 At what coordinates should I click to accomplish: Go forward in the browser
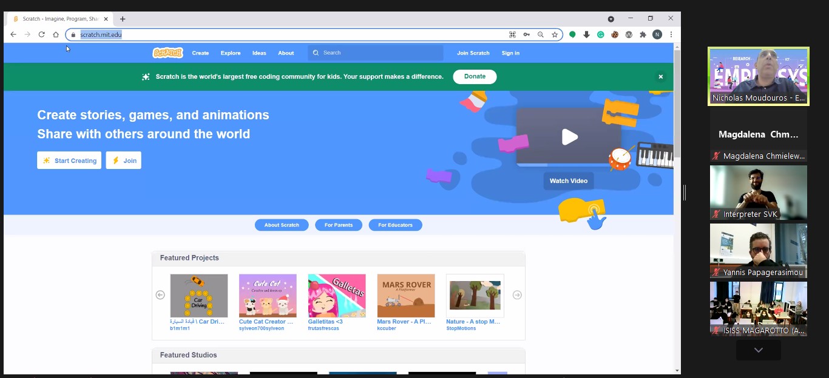[x=27, y=35]
